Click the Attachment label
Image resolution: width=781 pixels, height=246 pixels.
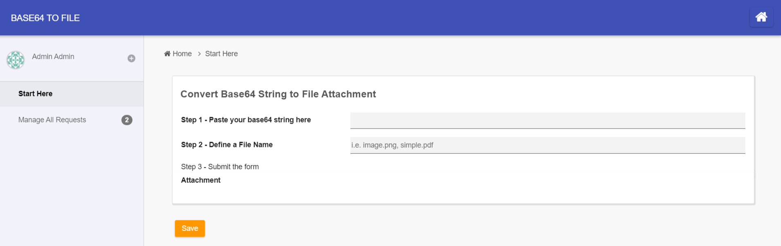[201, 180]
